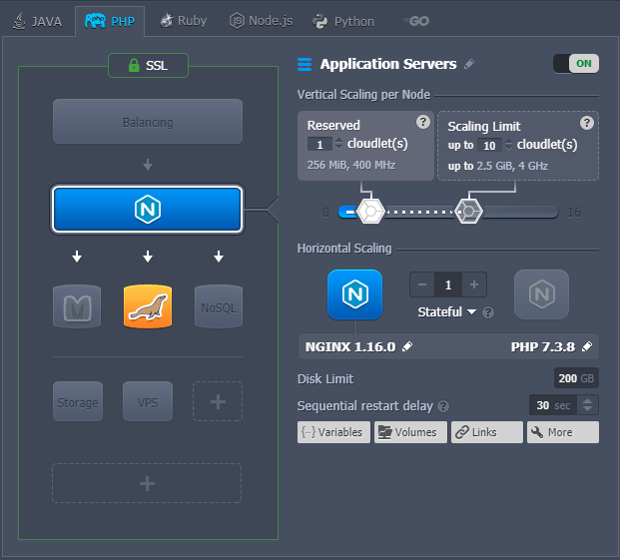Open the Stateful scaling mode dropdown
Viewport: 620px width, 560px height.
point(447,311)
